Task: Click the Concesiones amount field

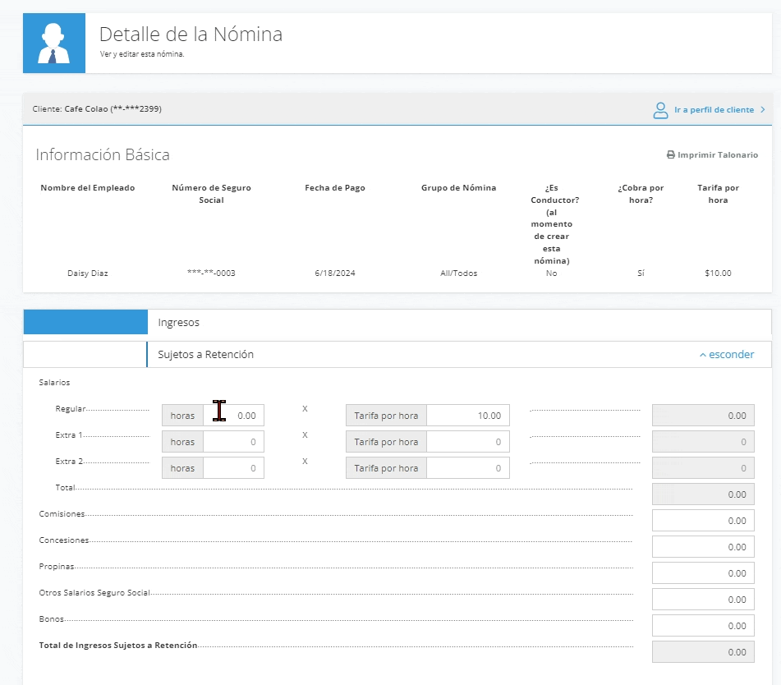Action: 703,547
